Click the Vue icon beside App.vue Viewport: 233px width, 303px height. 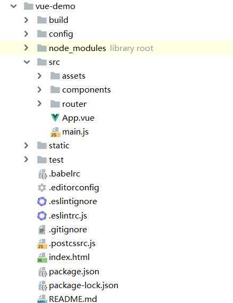[x=55, y=117]
